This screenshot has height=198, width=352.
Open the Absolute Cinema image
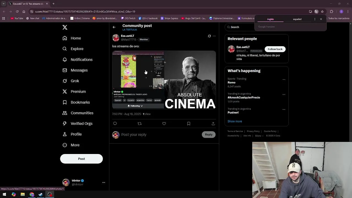[190, 80]
